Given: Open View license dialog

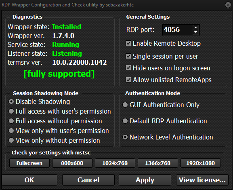Looking at the screenshot, I should [202, 180].
